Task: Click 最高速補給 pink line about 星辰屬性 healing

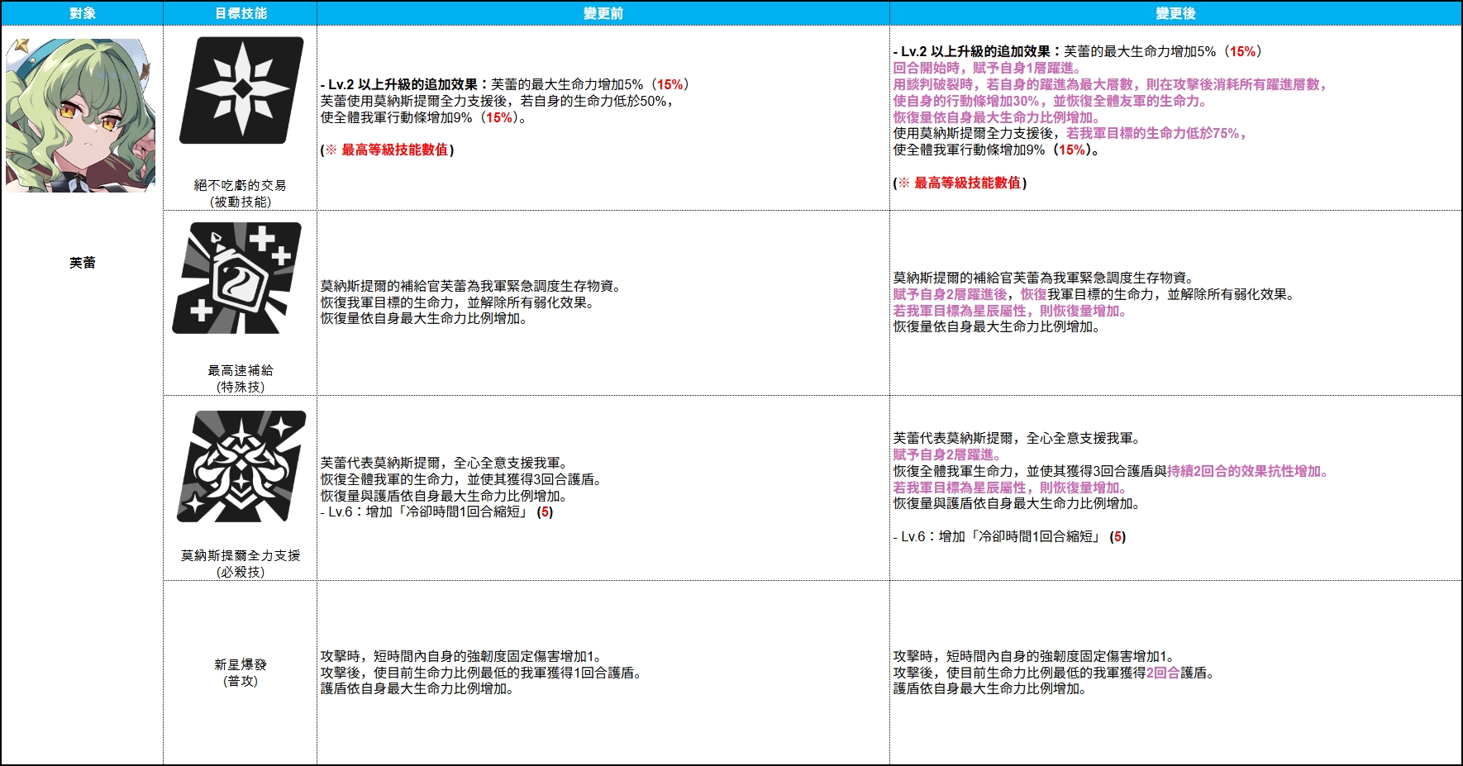Action: (1010, 311)
